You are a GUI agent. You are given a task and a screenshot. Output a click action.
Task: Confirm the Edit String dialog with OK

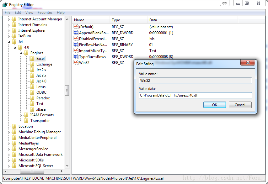[x=215, y=105]
